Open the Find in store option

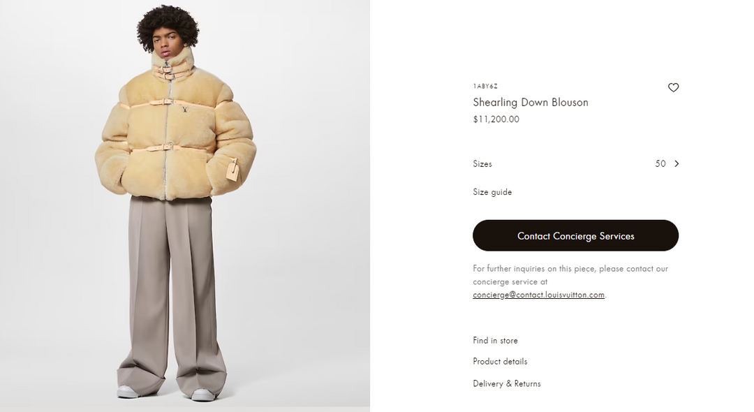pyautogui.click(x=495, y=340)
